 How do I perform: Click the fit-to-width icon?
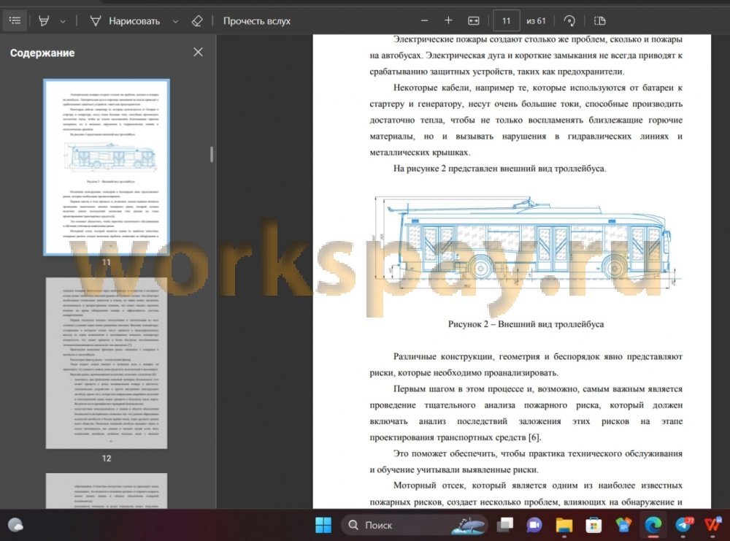(473, 20)
